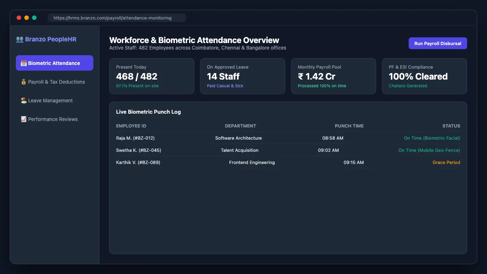This screenshot has height=274, width=487.
Task: Click the Grace Period status
Action: coord(446,162)
